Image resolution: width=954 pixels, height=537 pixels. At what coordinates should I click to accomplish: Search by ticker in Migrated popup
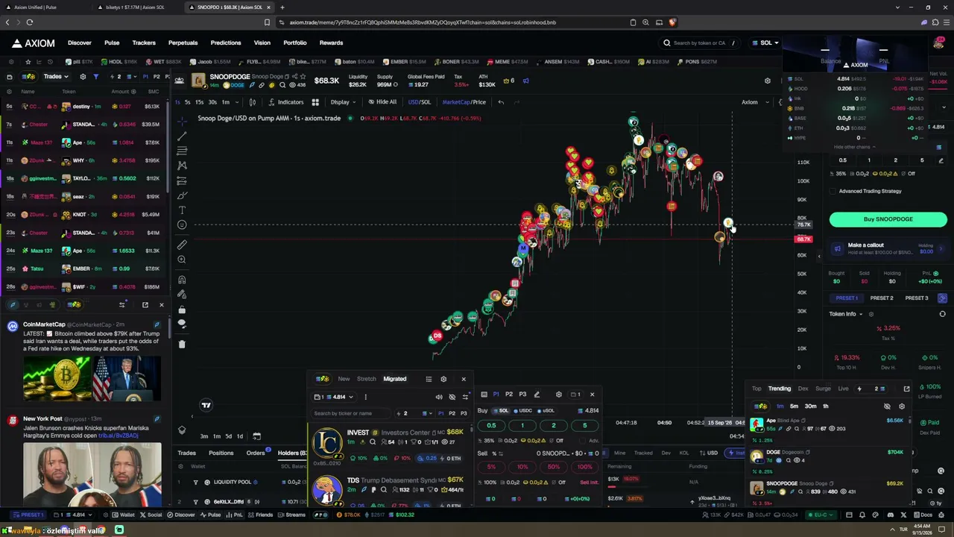(x=350, y=413)
